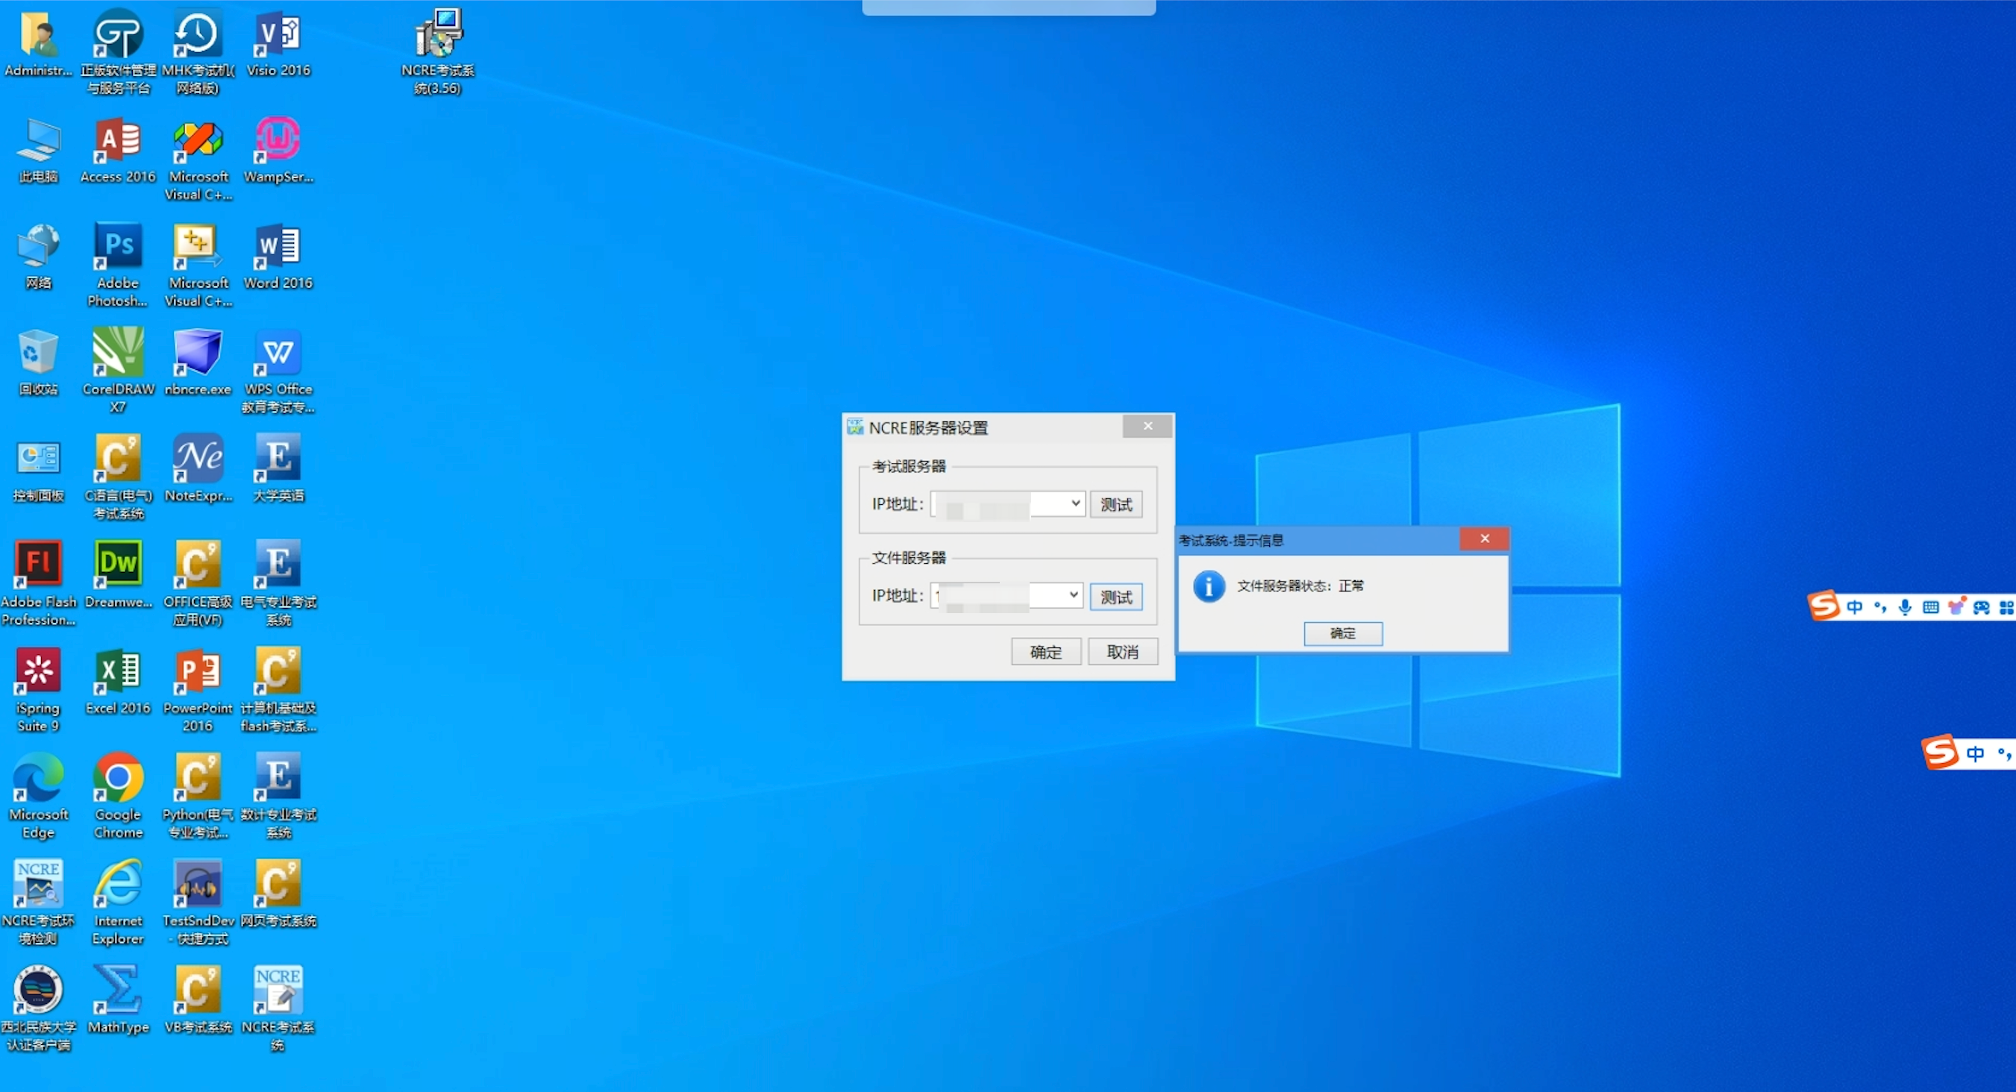Select the nbncre.exe shortcut
The height and width of the screenshot is (1092, 2016).
[x=198, y=363]
